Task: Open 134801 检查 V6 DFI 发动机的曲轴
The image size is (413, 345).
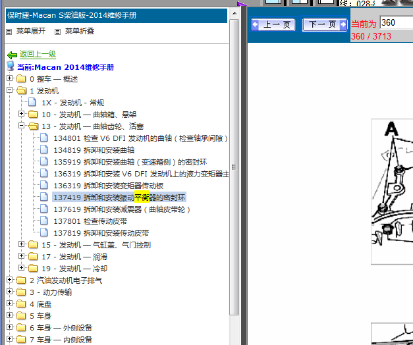Action: tap(141, 138)
